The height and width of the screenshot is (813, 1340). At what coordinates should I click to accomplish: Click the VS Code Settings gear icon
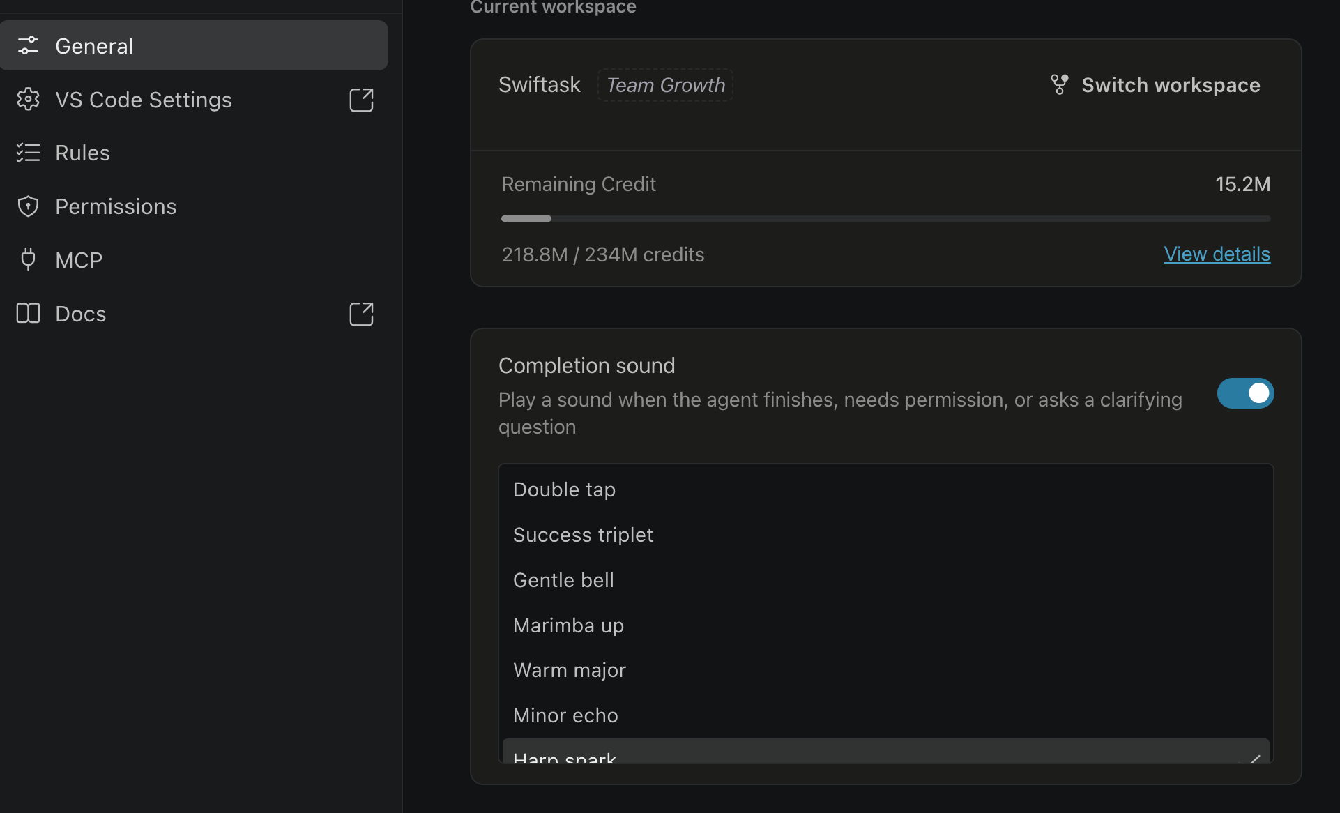click(28, 100)
